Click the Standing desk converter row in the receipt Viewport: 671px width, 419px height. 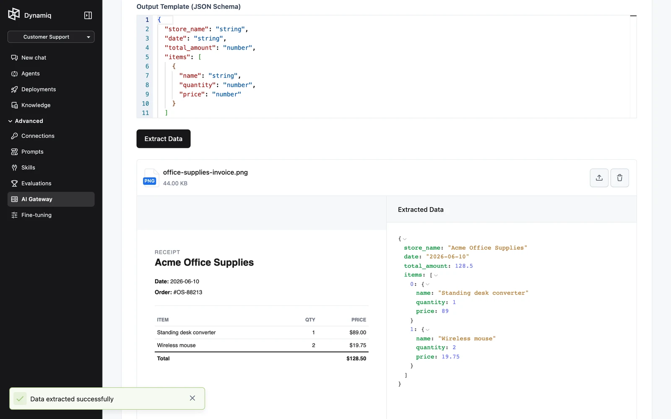262,333
